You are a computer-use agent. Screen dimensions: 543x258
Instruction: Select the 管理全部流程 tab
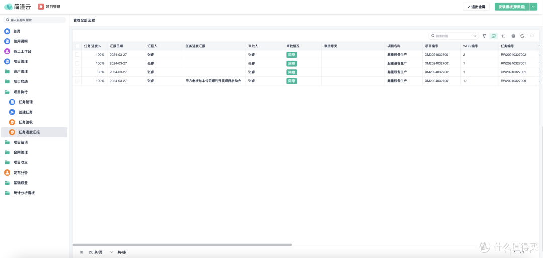pyautogui.click(x=84, y=21)
